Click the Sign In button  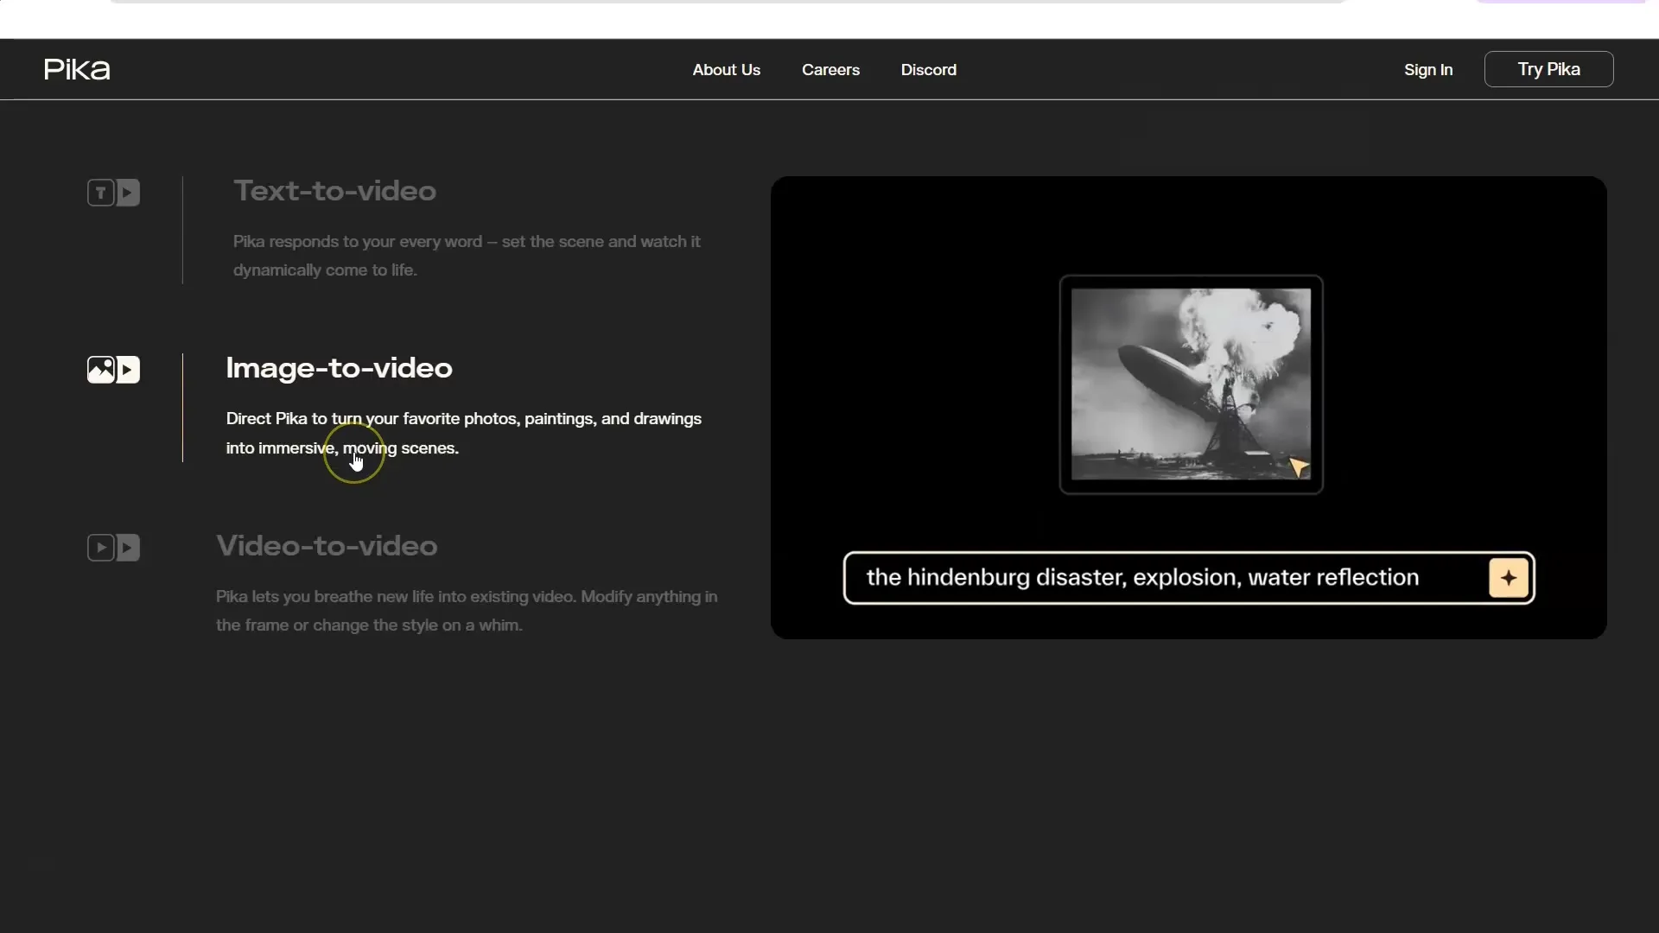[x=1427, y=69]
